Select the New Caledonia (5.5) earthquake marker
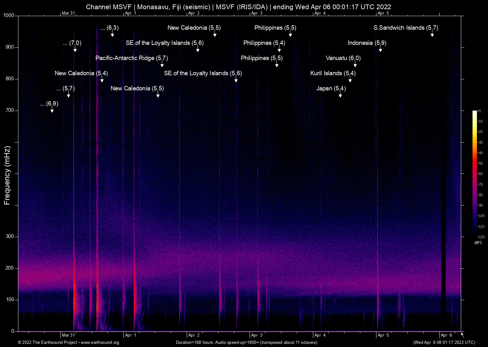 (193, 28)
